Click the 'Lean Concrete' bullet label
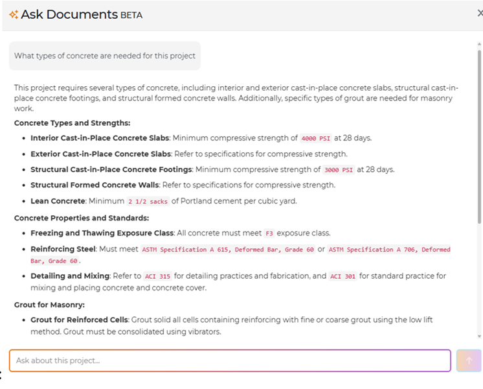The image size is (483, 389). tap(58, 201)
